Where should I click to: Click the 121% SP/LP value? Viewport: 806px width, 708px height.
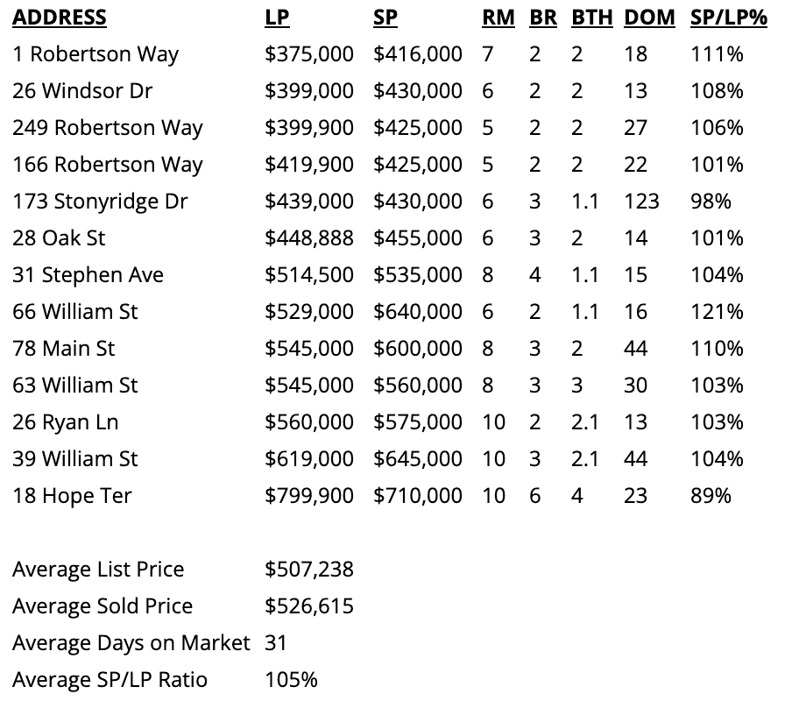click(x=717, y=312)
